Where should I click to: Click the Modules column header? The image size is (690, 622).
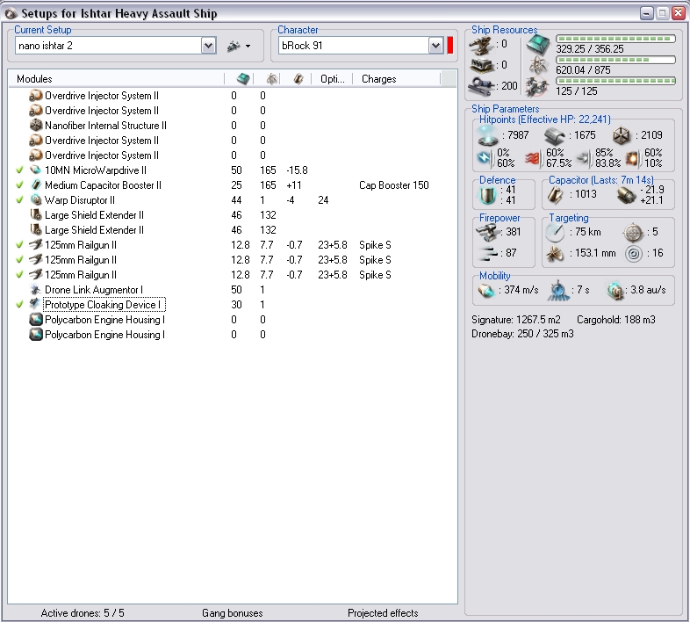117,79
